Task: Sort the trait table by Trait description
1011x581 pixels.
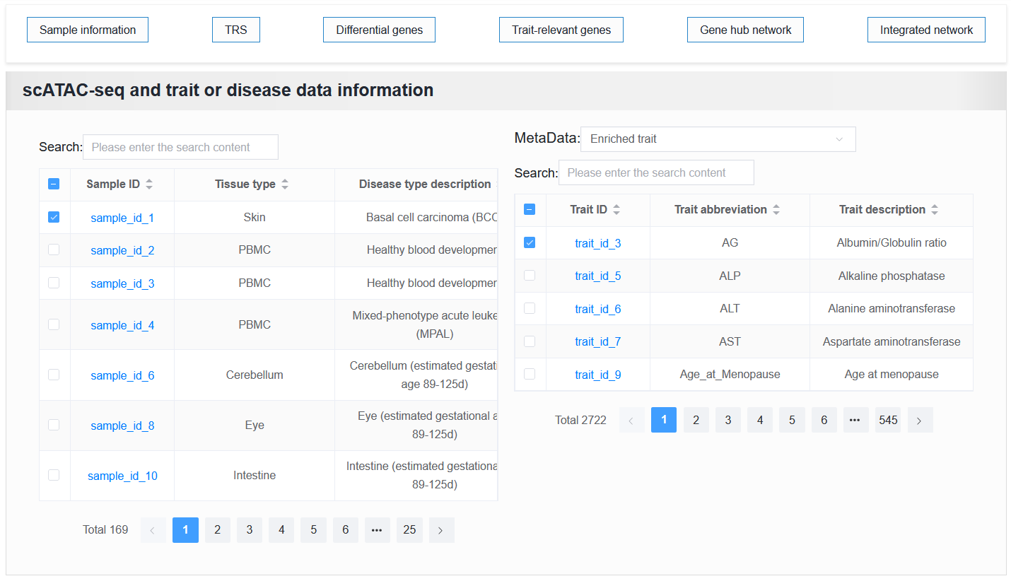Action: click(x=935, y=210)
